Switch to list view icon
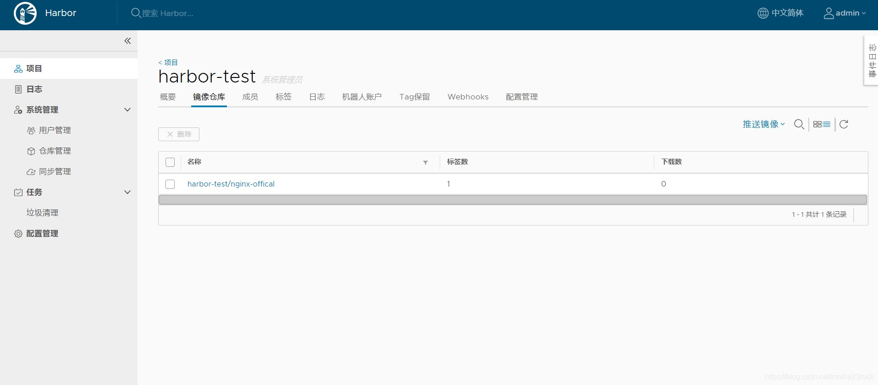878x385 pixels. click(827, 124)
